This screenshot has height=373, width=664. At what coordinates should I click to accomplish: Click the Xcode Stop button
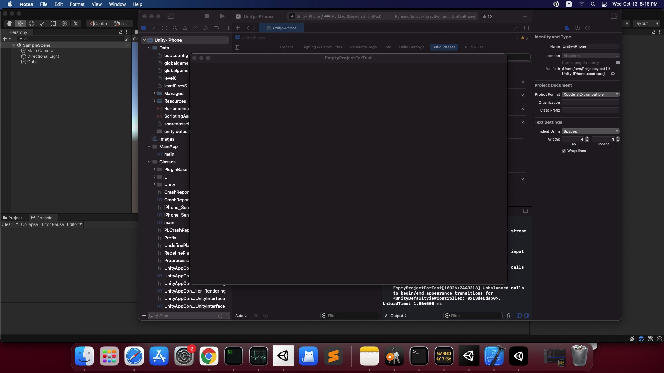[x=207, y=16]
